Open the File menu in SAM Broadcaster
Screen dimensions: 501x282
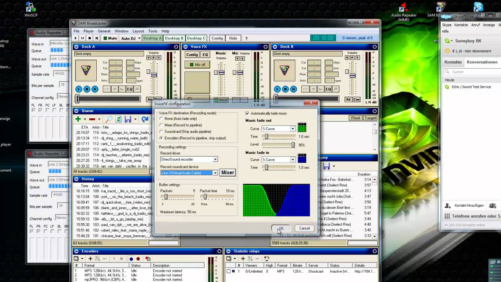pyautogui.click(x=76, y=31)
